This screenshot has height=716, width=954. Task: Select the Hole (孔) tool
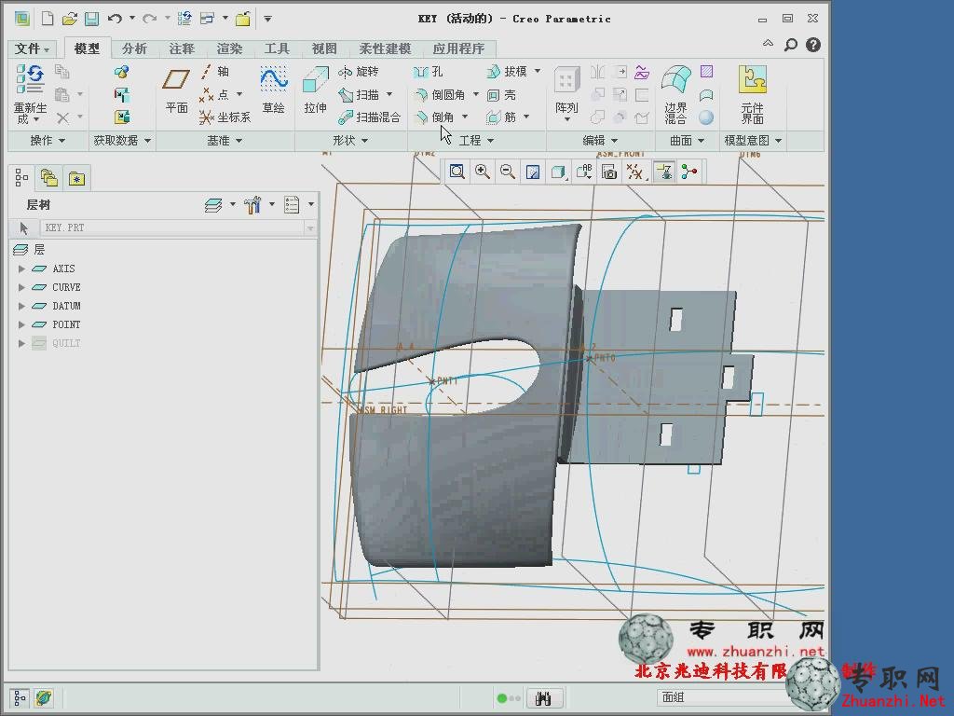[429, 72]
